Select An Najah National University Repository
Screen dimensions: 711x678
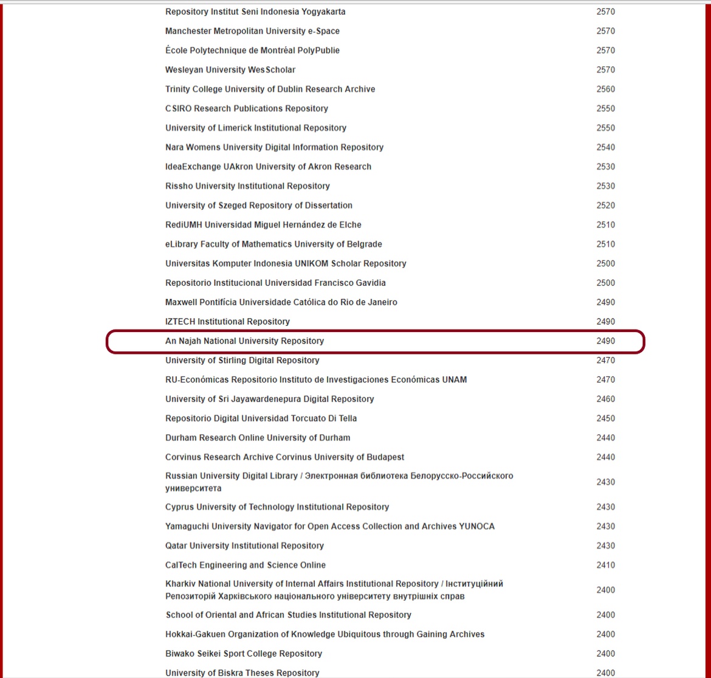(x=244, y=341)
